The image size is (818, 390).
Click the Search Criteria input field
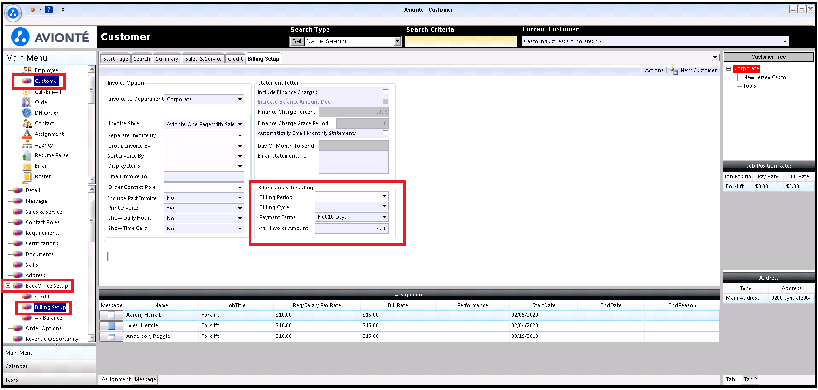461,41
